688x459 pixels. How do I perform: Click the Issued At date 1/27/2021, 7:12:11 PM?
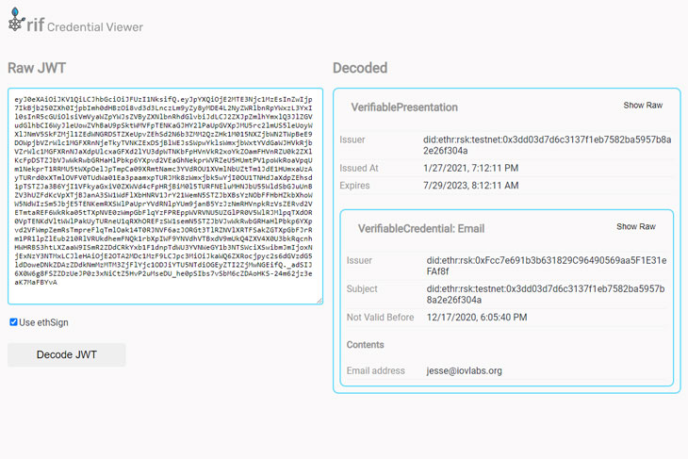pyautogui.click(x=471, y=168)
